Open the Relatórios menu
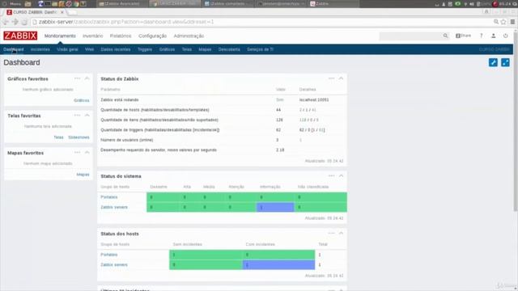 pos(121,36)
